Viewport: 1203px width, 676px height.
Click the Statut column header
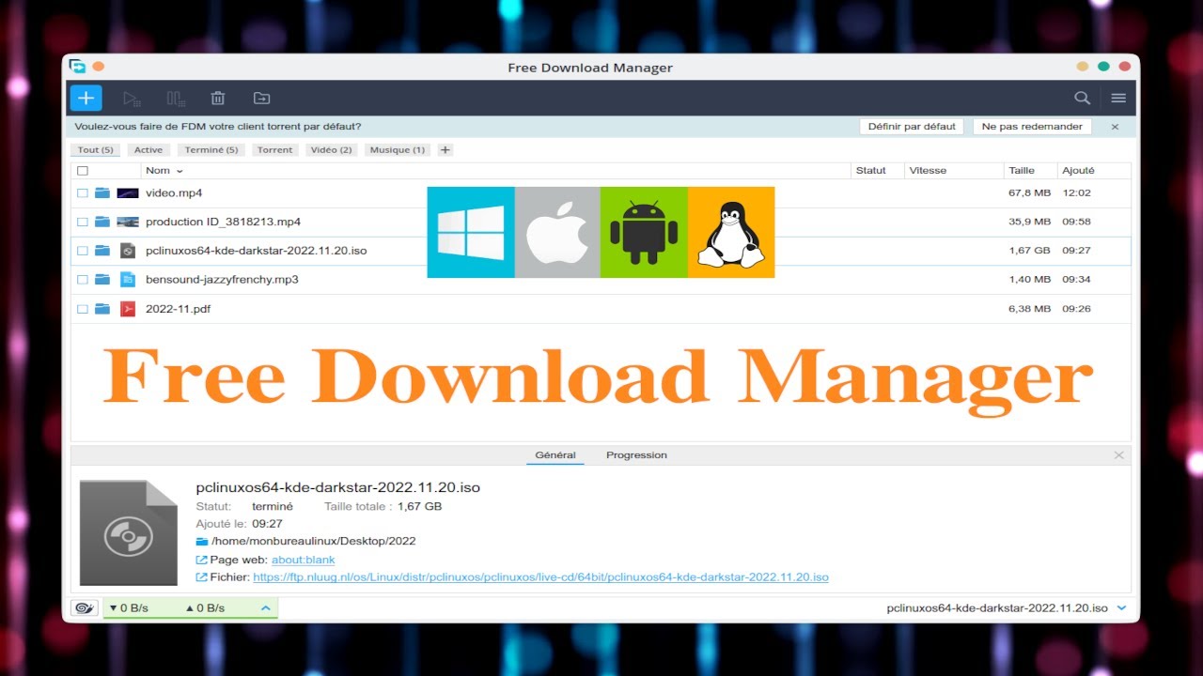click(871, 171)
